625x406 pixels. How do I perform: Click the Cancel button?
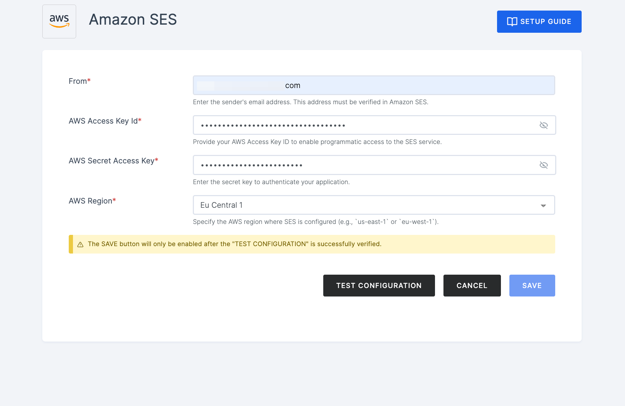click(x=472, y=286)
